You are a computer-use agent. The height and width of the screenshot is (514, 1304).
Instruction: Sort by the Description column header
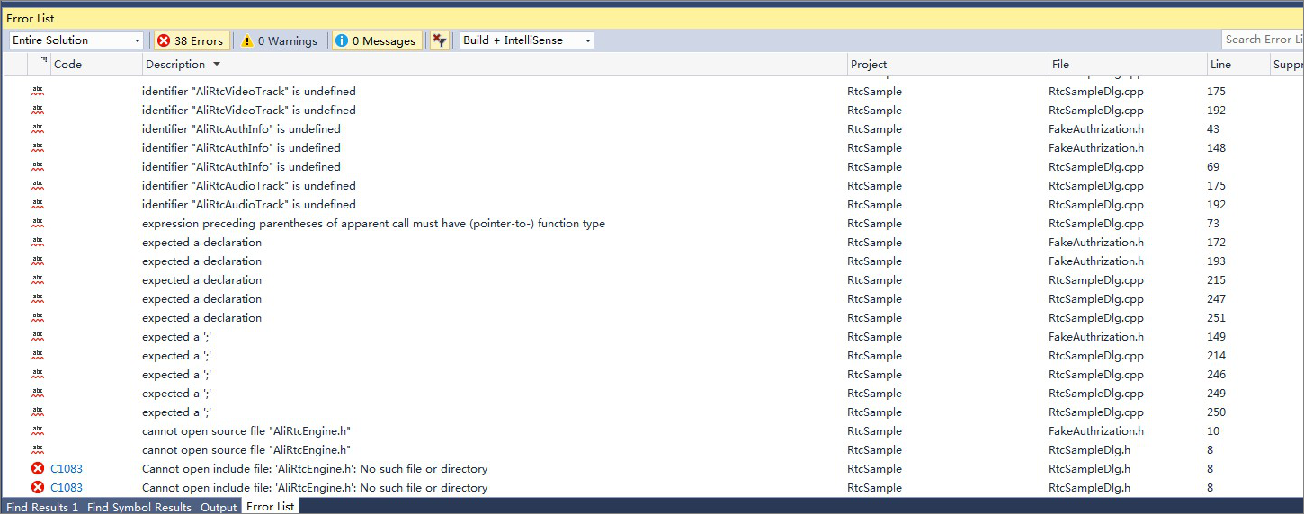[175, 65]
